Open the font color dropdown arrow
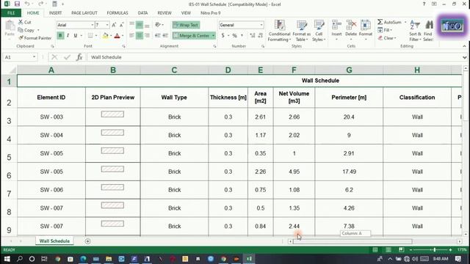 (123, 36)
